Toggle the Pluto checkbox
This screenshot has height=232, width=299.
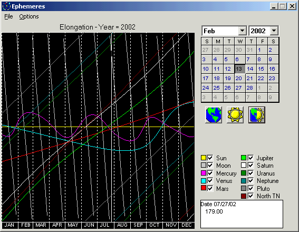tap(250, 189)
